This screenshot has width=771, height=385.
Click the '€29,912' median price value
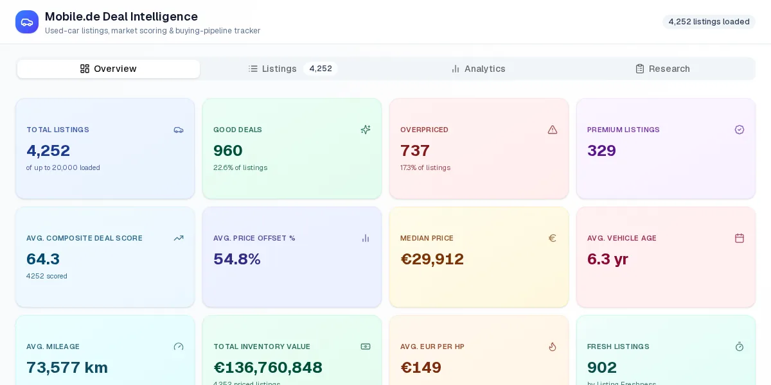pyautogui.click(x=432, y=259)
